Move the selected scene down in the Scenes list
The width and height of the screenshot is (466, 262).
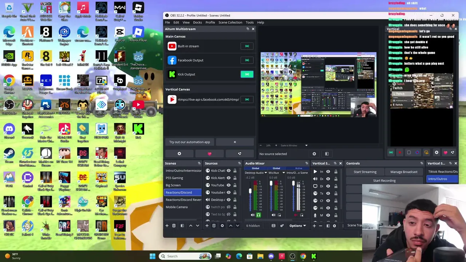tap(198, 226)
